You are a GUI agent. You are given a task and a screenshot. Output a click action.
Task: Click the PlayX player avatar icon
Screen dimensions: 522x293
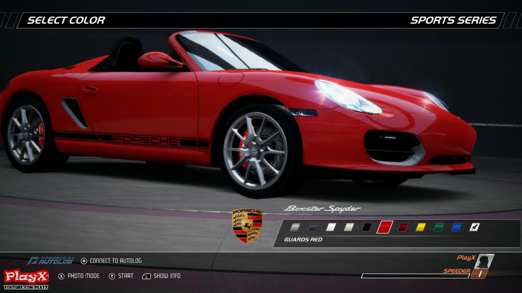(x=484, y=261)
